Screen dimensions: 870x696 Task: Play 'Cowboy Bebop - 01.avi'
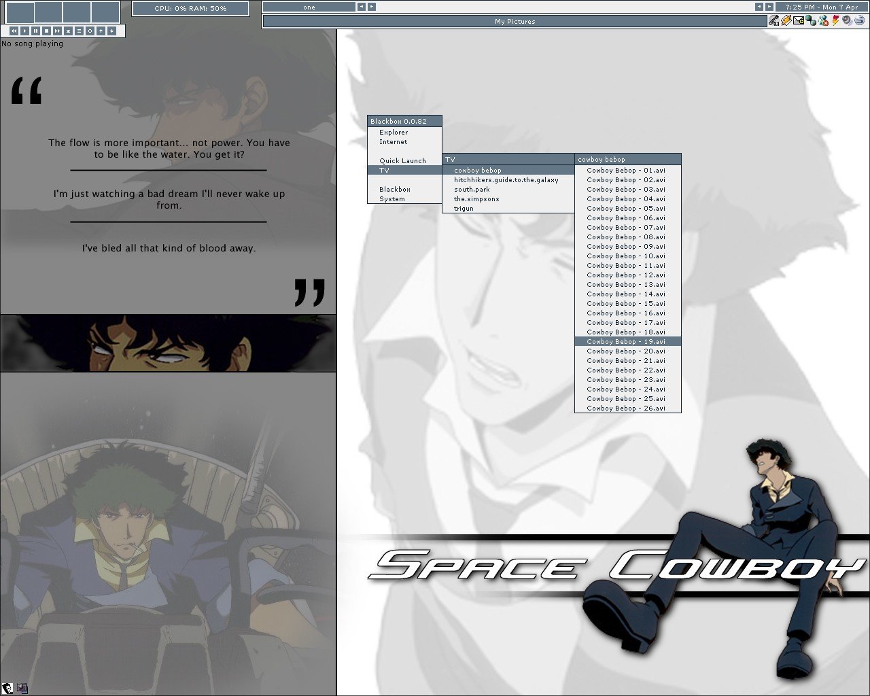[627, 171]
